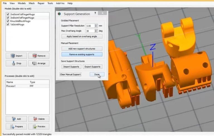The image size is (214, 136).
Task: Click the Add process button
Action: tap(16, 119)
